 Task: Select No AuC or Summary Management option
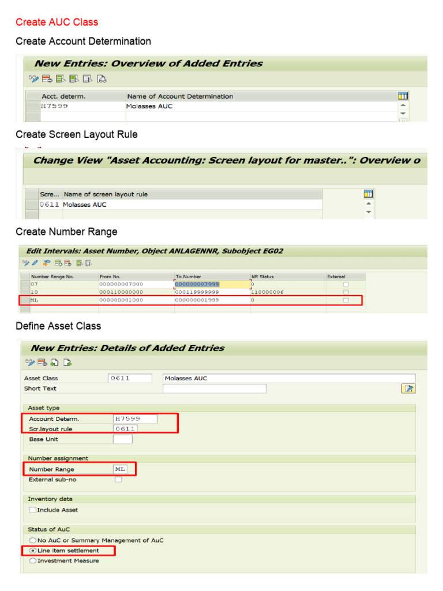[x=32, y=540]
